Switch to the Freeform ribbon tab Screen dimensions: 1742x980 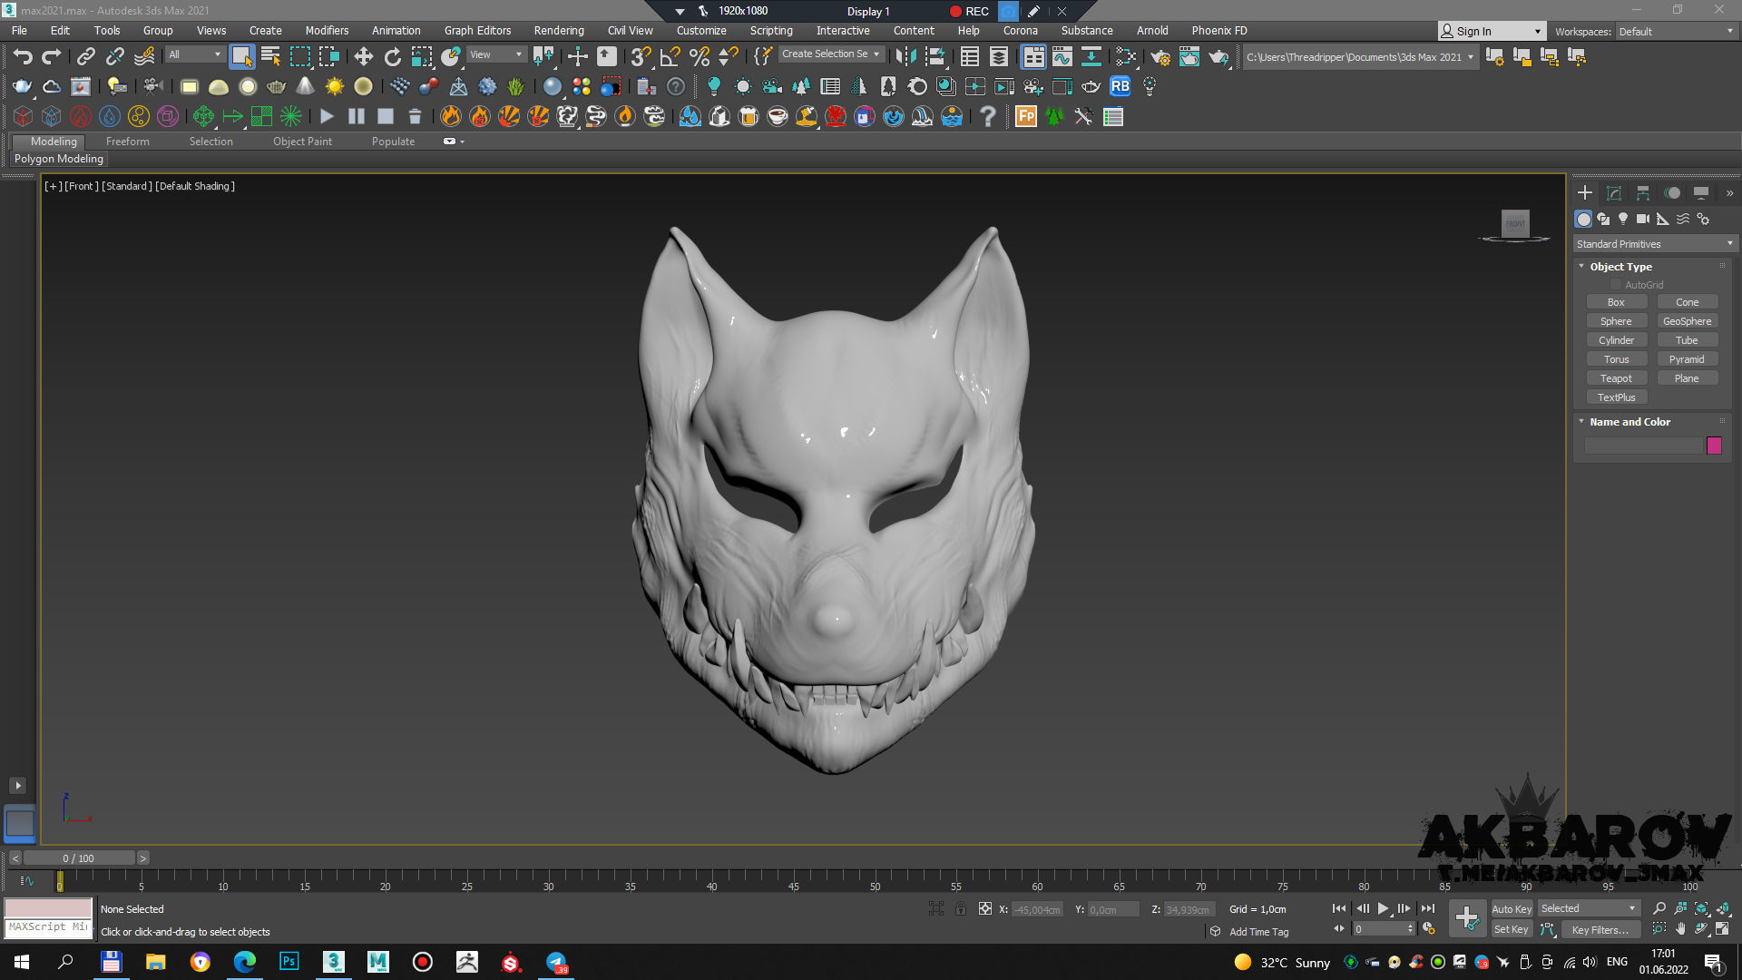[128, 142]
